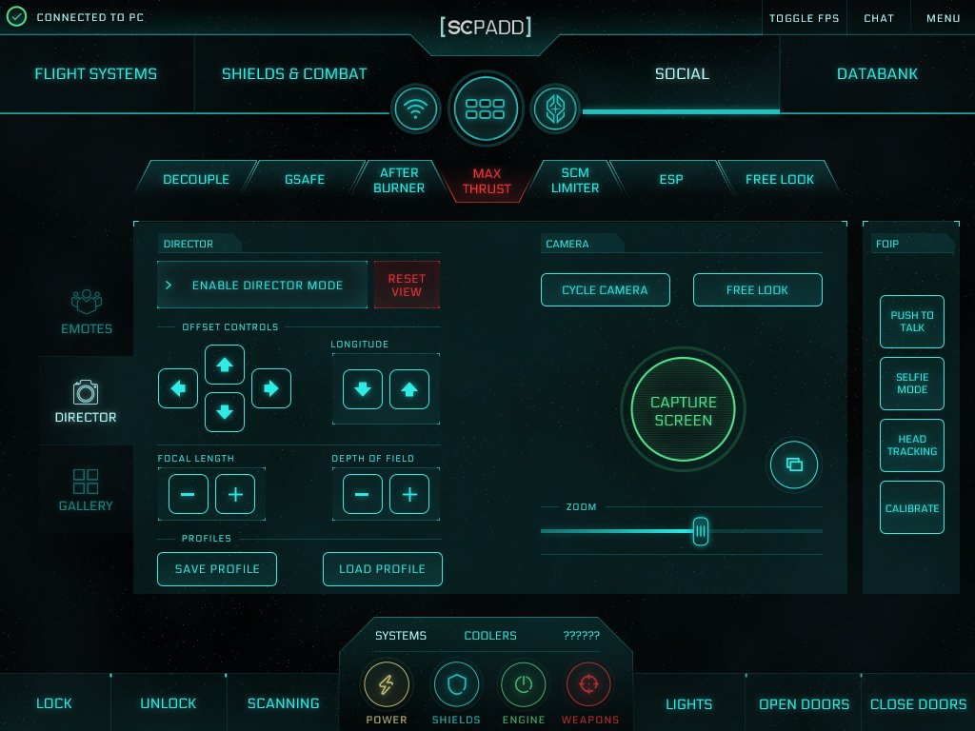Tap the round ship emblem icon

coord(555,109)
